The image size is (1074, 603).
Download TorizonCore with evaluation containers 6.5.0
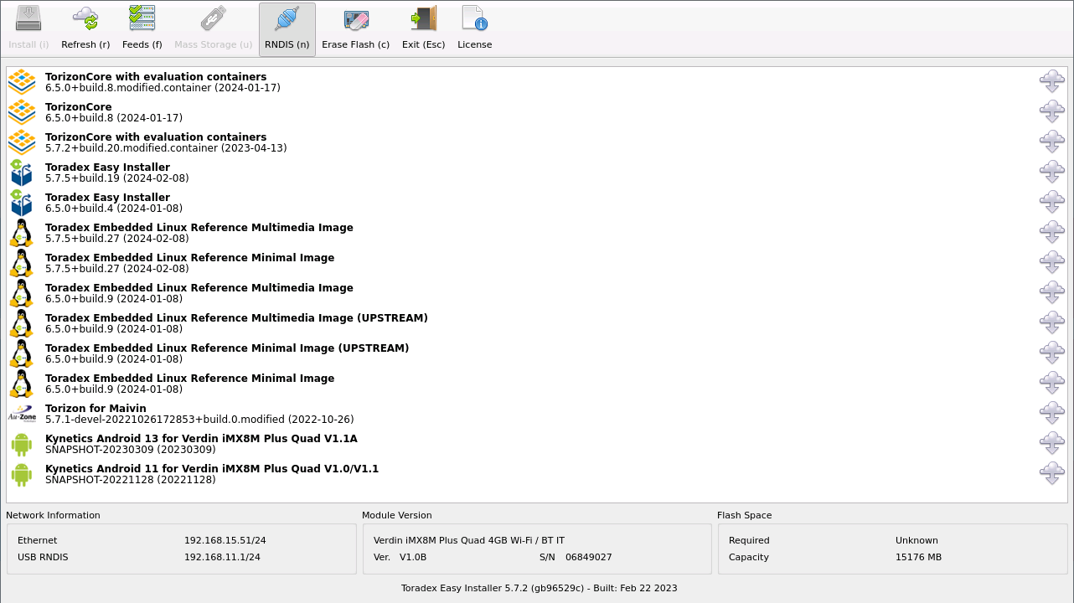click(x=1051, y=81)
